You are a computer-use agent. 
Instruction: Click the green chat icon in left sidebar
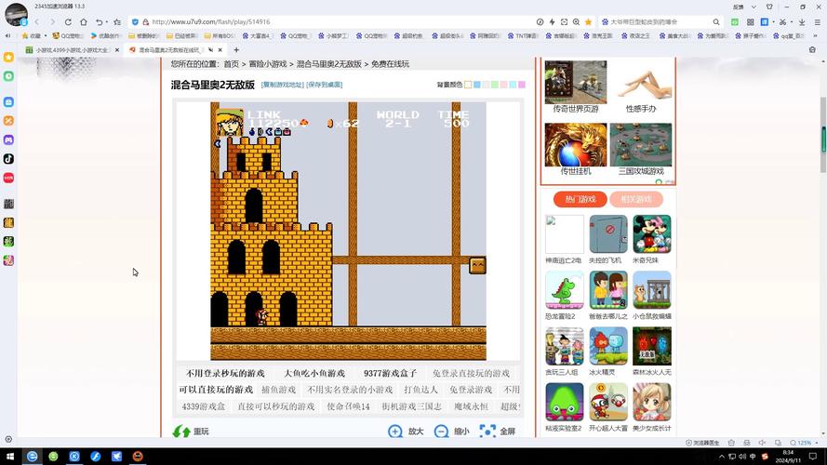tap(8, 76)
